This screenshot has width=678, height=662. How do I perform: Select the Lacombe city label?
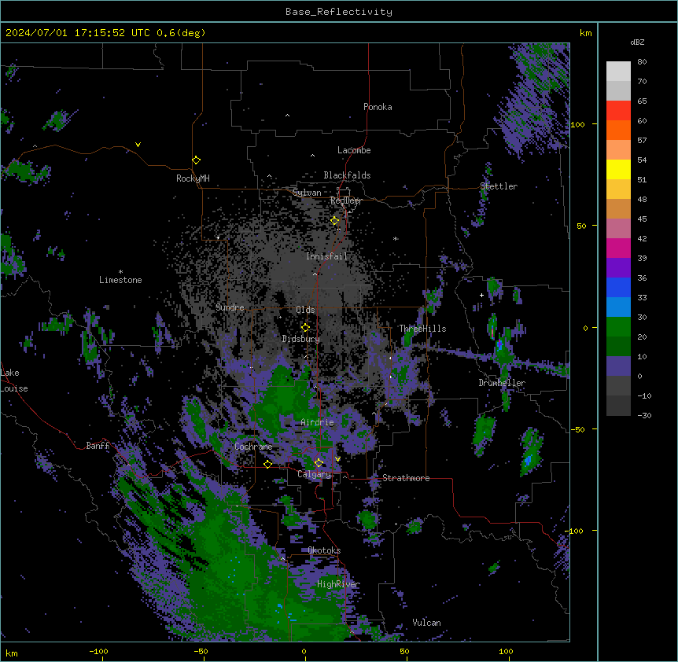click(x=354, y=150)
